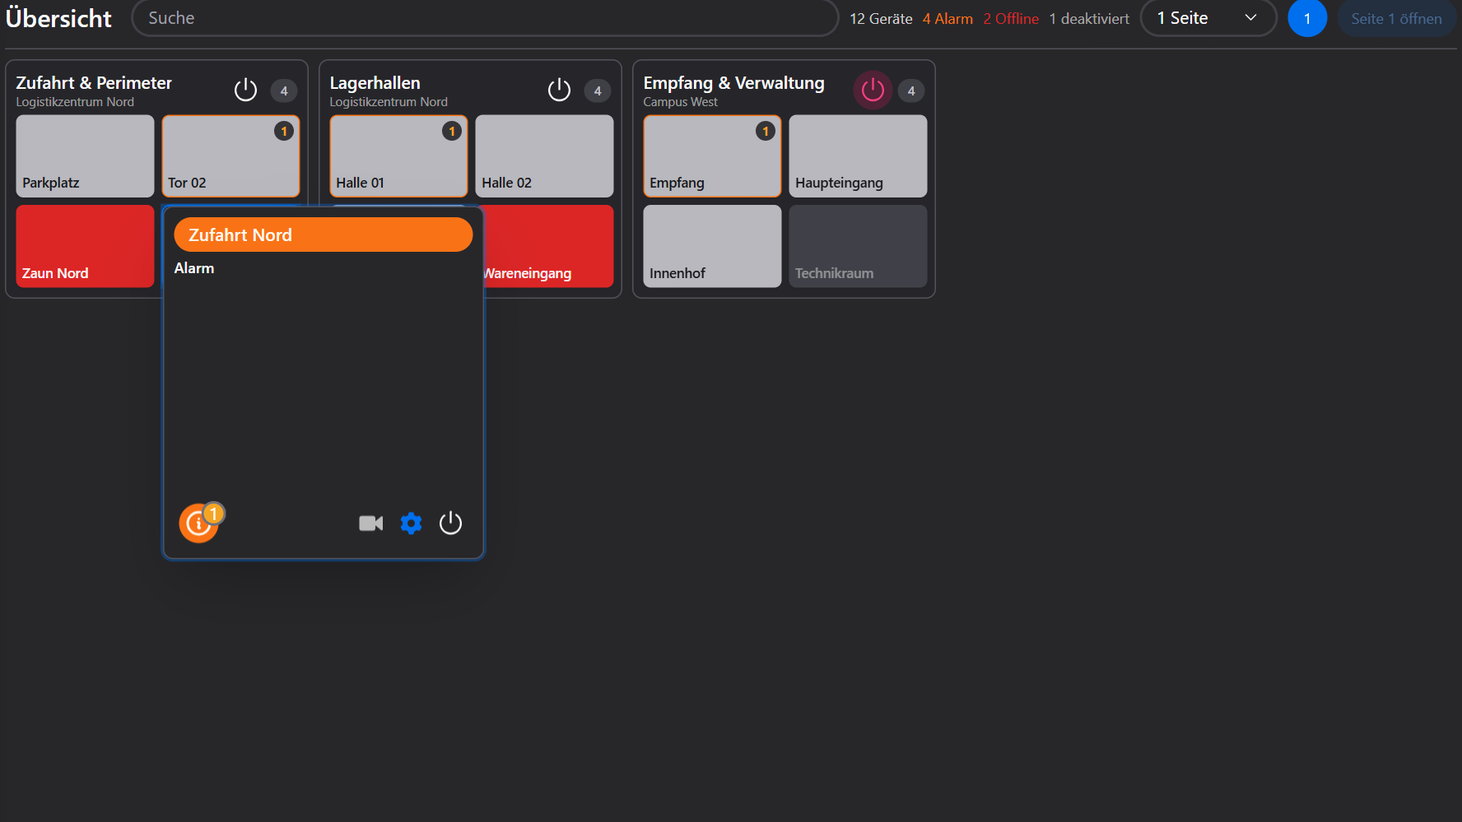
Task: Expand the 1 Seite dropdown
Action: [1208, 18]
